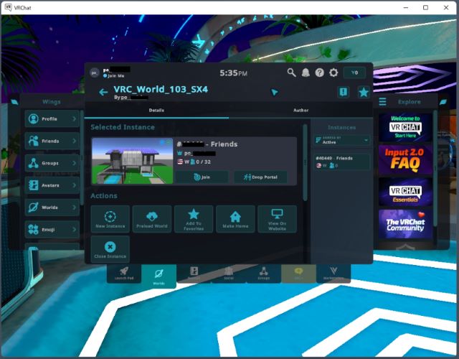
Task: Switch to the Author tab
Action: [301, 110]
